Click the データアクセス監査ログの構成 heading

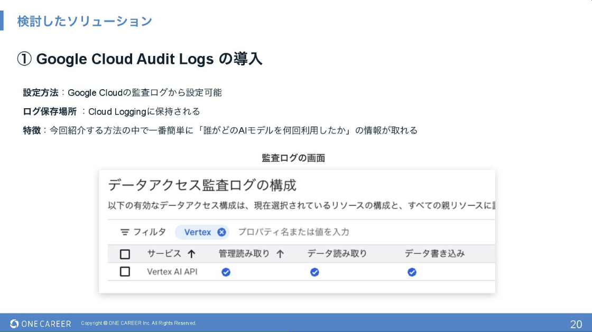pyautogui.click(x=202, y=185)
